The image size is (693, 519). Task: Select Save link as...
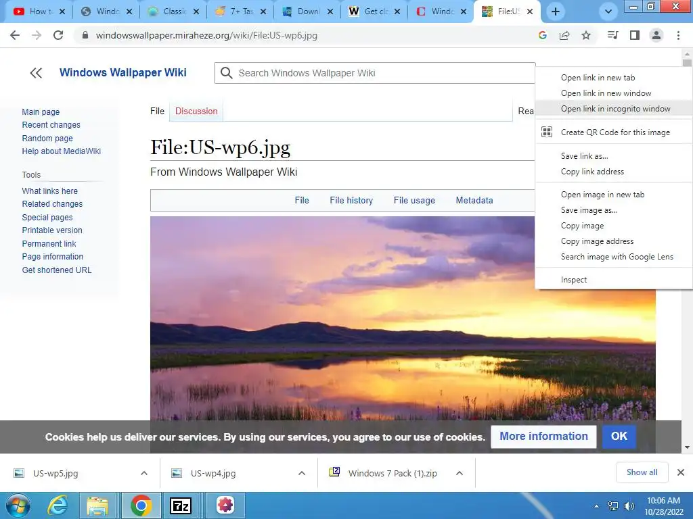pyautogui.click(x=614, y=156)
